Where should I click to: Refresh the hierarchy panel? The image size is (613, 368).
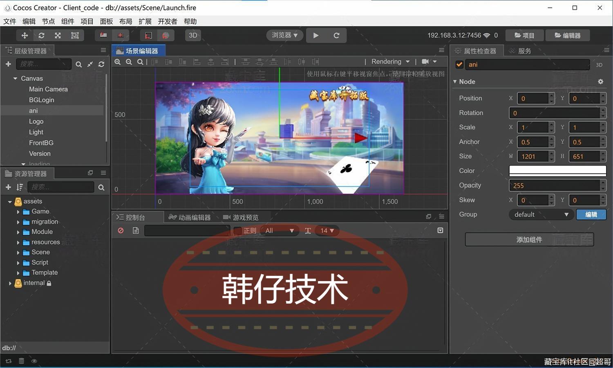pyautogui.click(x=101, y=64)
